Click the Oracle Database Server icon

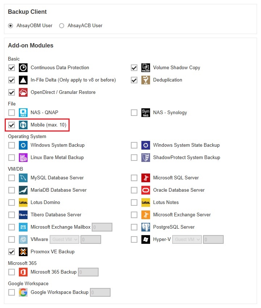146,190
